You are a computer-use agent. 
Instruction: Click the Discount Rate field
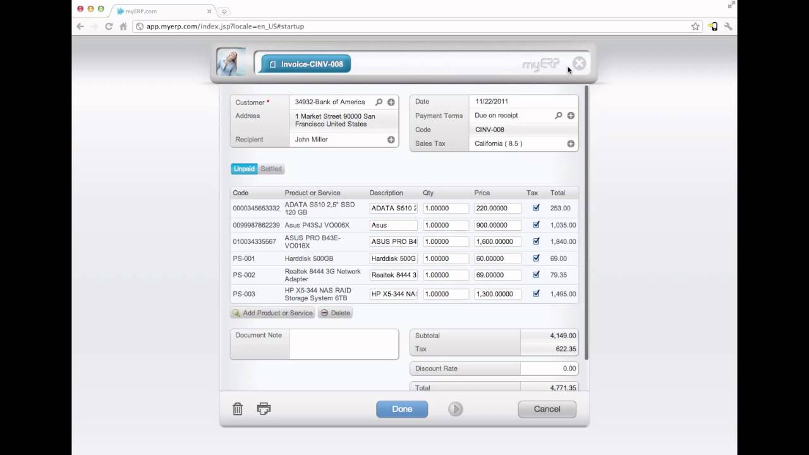coord(549,368)
